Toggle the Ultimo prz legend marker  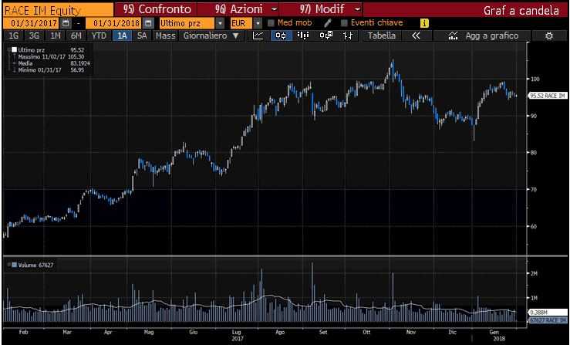pyautogui.click(x=14, y=50)
